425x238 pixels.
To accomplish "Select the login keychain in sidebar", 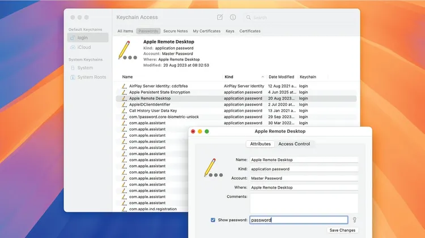I will (88, 37).
